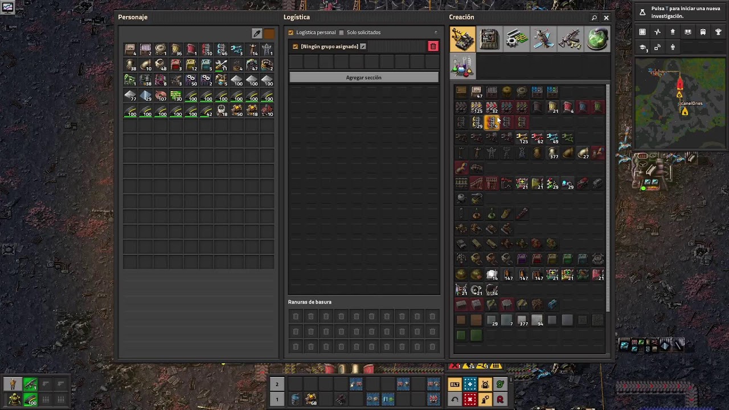The image size is (729, 410).
Task: Craft yellow inserter recipe showing 125
Action: tap(522, 137)
